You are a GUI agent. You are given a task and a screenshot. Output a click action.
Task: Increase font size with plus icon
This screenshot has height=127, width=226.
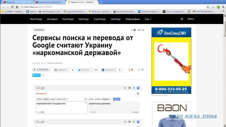(142, 70)
